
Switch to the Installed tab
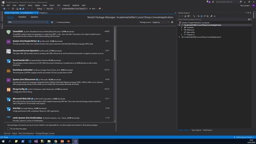click(x=22, y=17)
